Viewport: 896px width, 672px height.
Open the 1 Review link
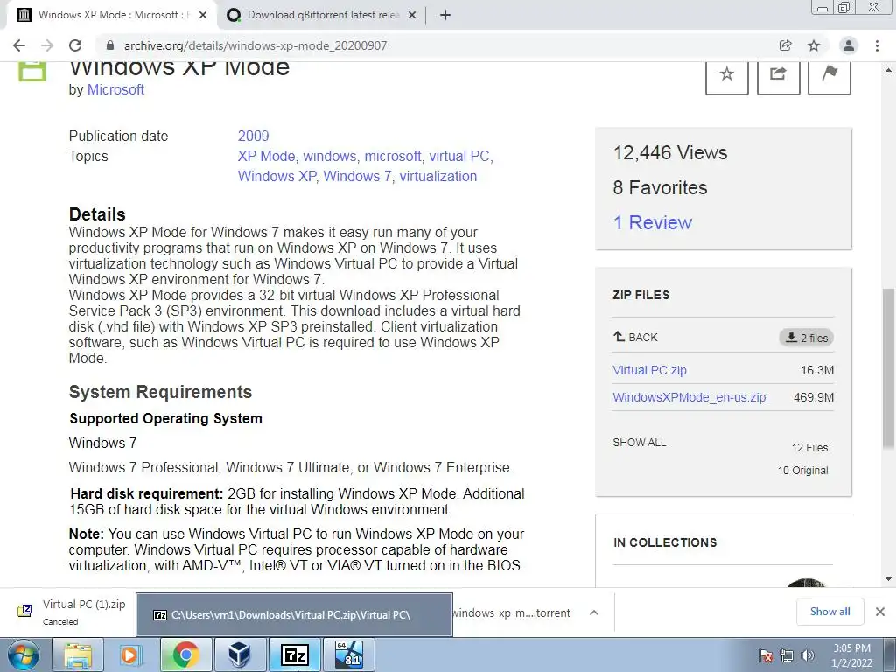point(653,222)
